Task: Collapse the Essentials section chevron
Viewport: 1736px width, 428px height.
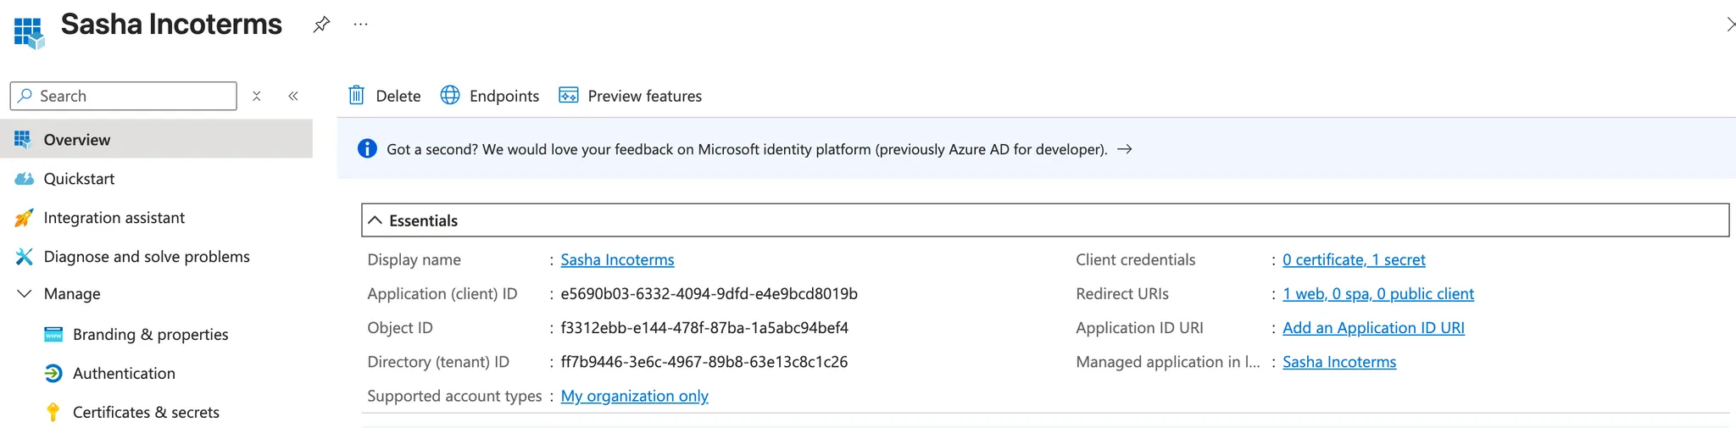Action: click(375, 220)
